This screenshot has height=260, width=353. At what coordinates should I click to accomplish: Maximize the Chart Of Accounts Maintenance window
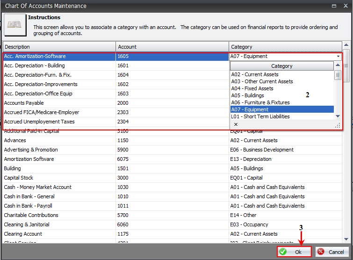(x=334, y=6)
